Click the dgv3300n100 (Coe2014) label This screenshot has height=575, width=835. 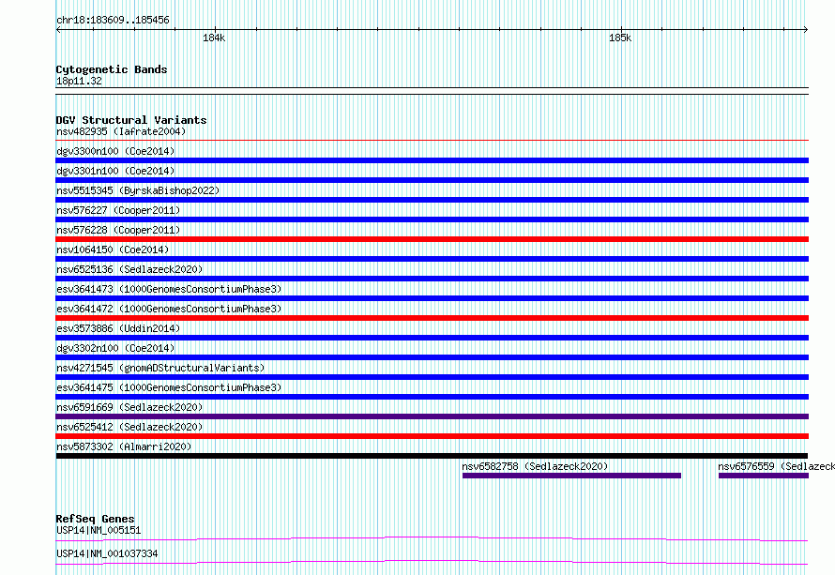coord(115,151)
